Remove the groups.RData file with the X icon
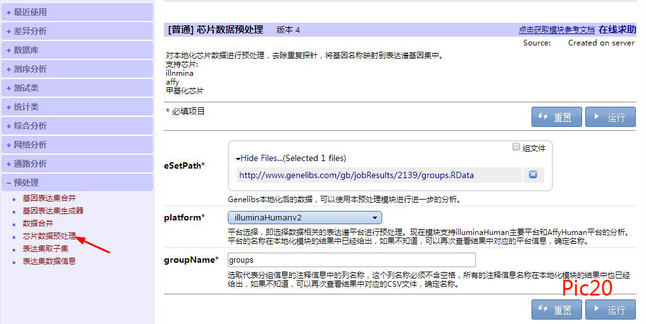 coord(533,175)
